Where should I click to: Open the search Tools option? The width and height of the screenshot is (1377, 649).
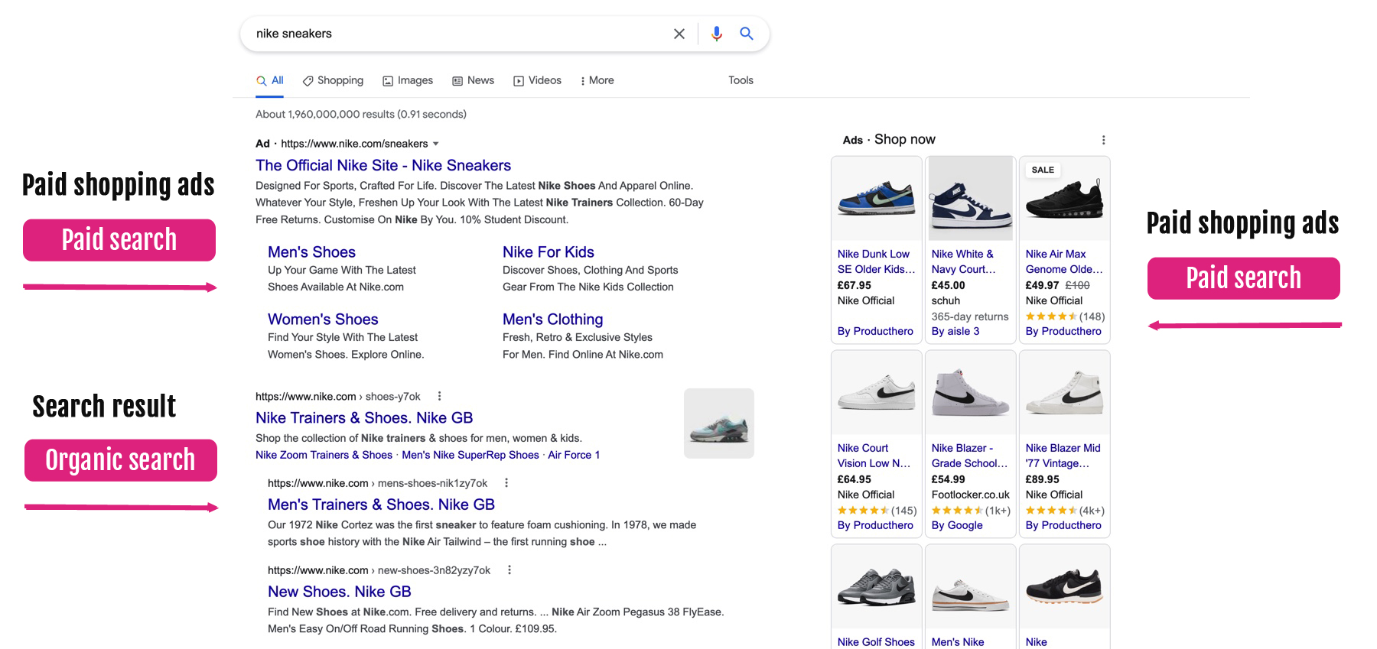click(x=741, y=80)
